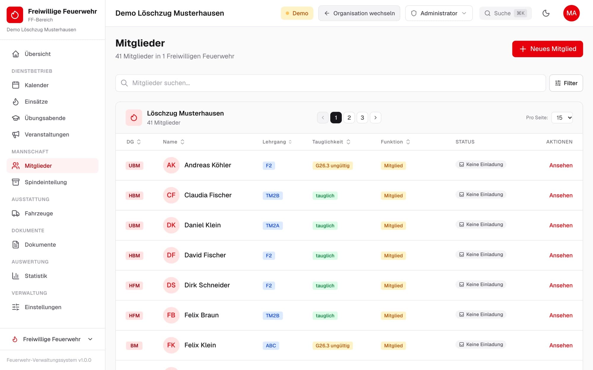Go to page 3 of members
This screenshot has width=593, height=370.
[362, 118]
